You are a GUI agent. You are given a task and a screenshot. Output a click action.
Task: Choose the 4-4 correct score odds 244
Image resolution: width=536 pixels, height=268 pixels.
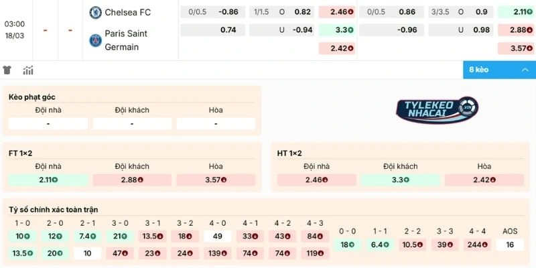point(478,245)
